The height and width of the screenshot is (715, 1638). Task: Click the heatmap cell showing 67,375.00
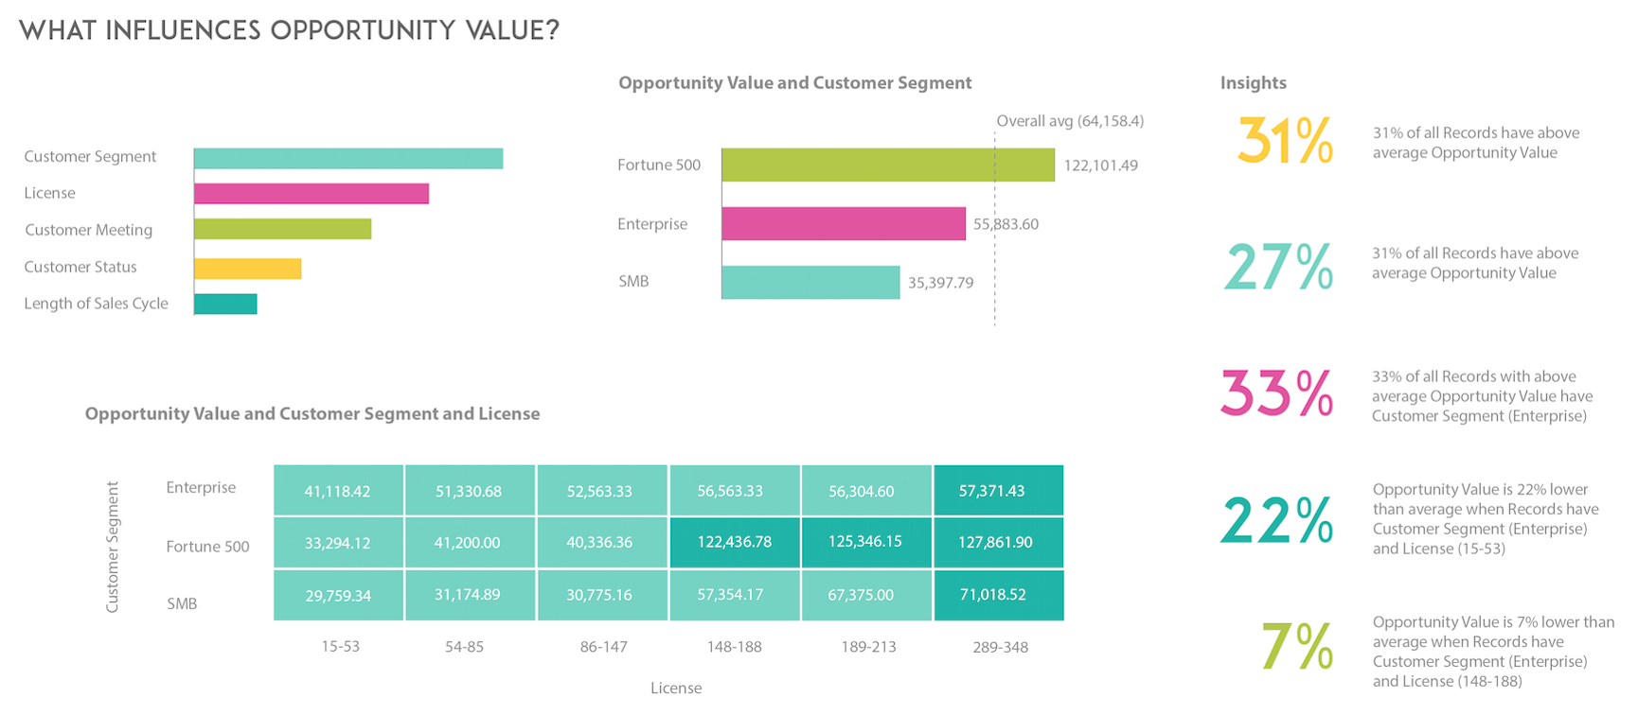tap(866, 595)
